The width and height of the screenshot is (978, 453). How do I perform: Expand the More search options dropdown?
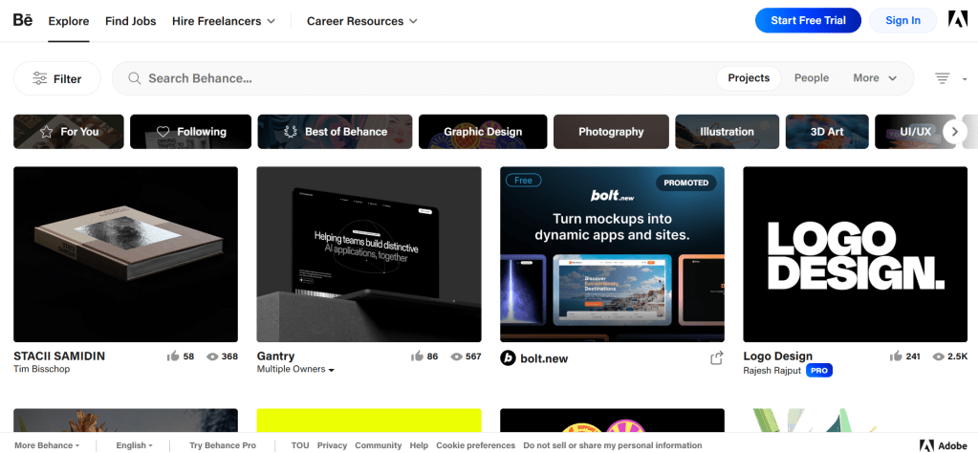[875, 78]
